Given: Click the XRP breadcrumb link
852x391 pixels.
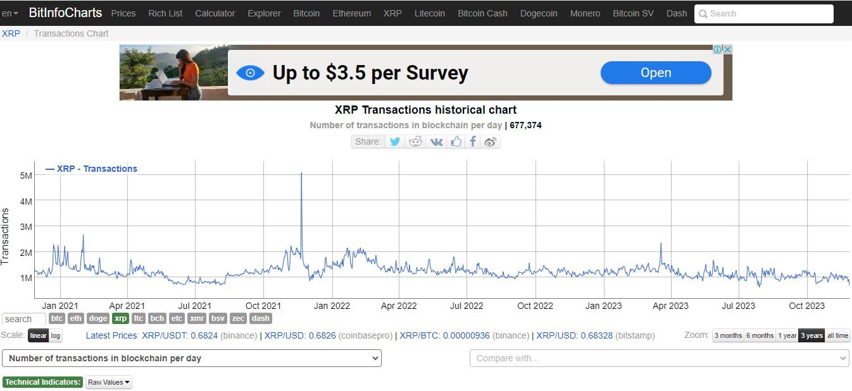Looking at the screenshot, I should tap(11, 33).
